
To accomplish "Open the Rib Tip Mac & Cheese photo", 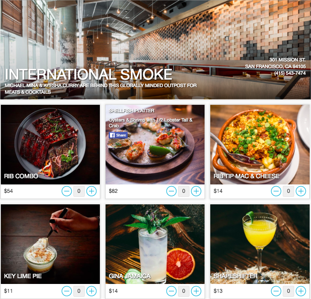I will (260, 145).
